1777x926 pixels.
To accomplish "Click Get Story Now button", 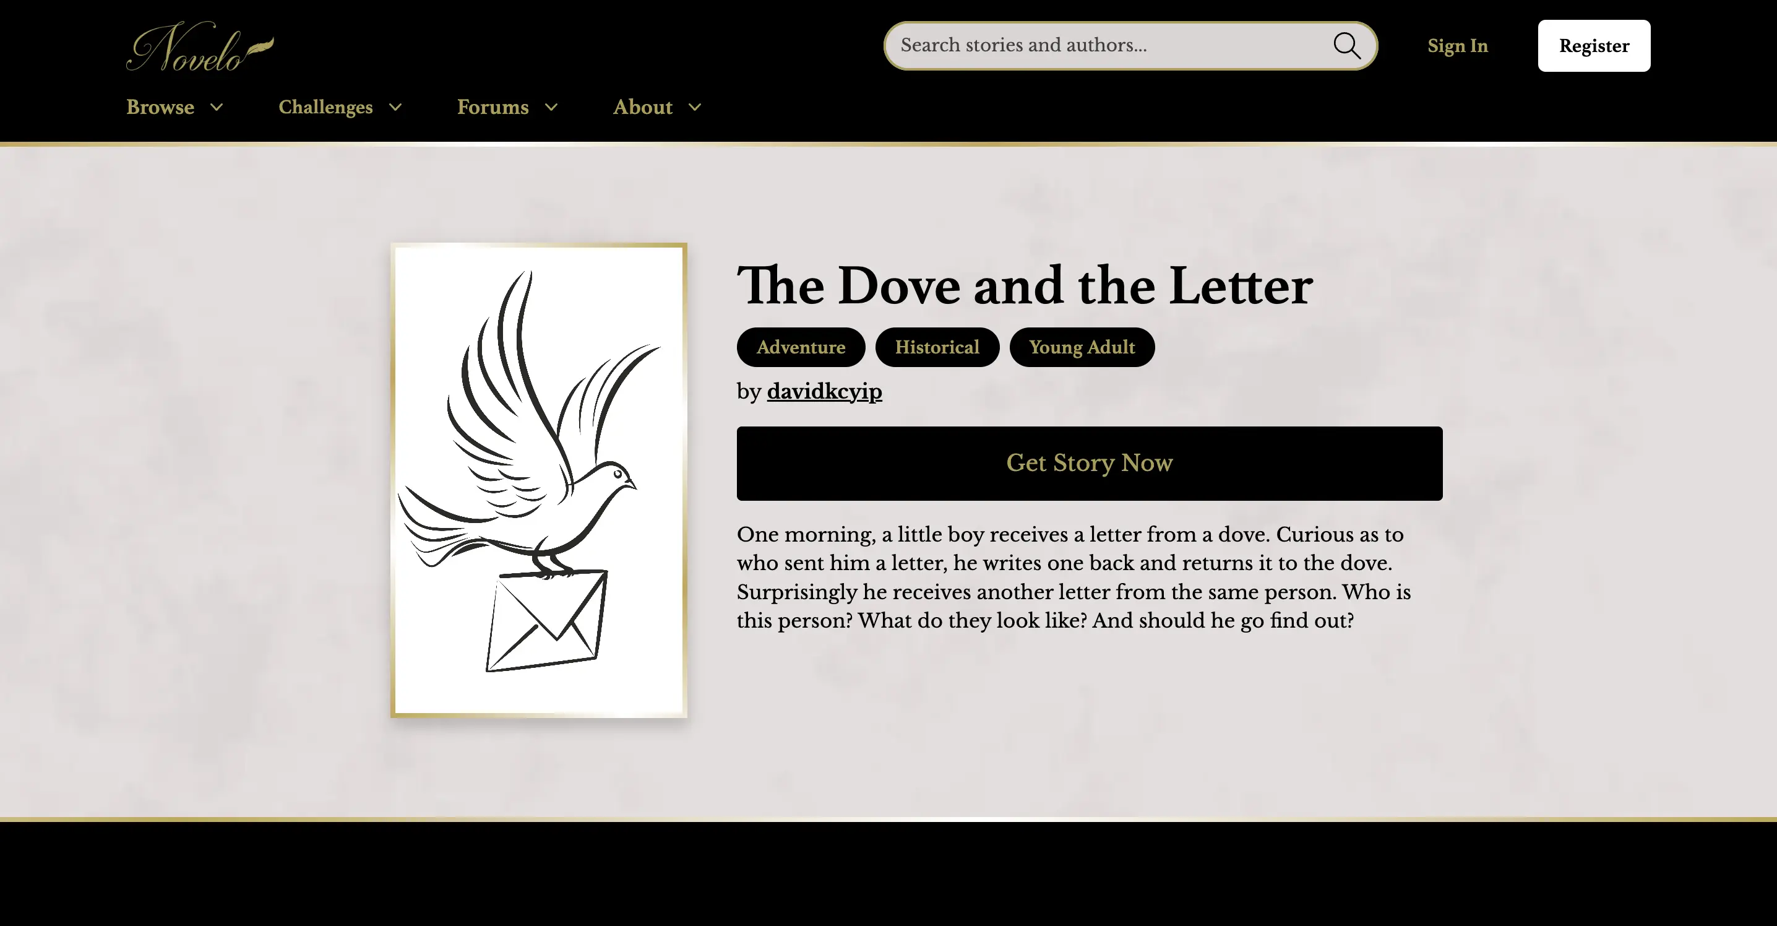I will 1090,463.
